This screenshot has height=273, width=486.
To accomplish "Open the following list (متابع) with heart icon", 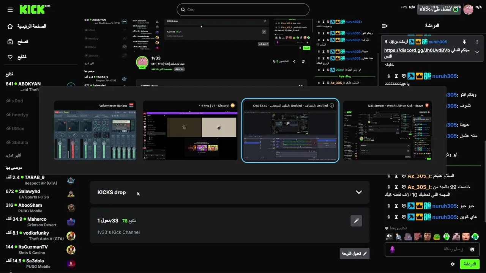I will point(17,56).
